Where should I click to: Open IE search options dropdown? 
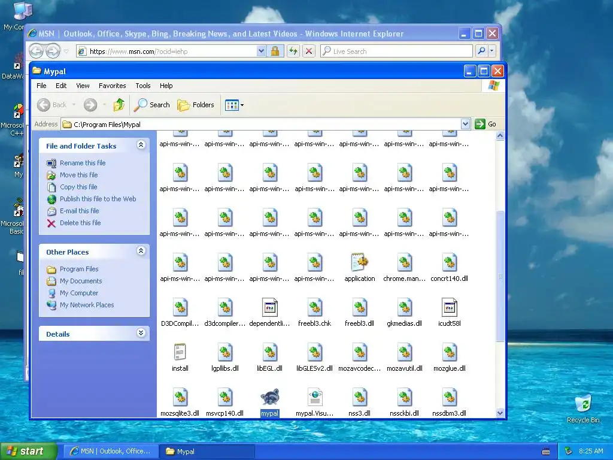coord(492,51)
